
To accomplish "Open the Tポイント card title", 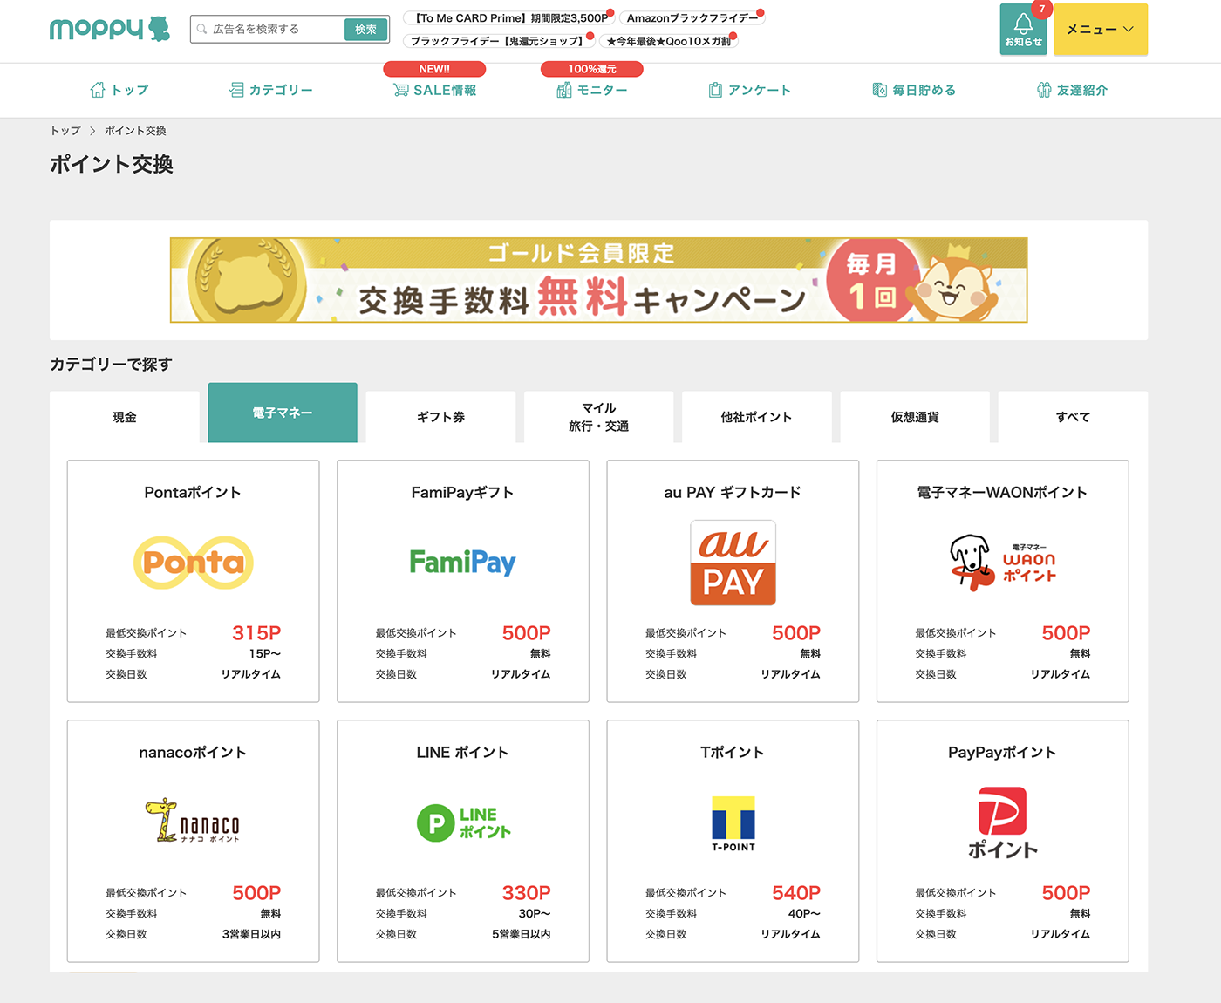I will point(733,752).
